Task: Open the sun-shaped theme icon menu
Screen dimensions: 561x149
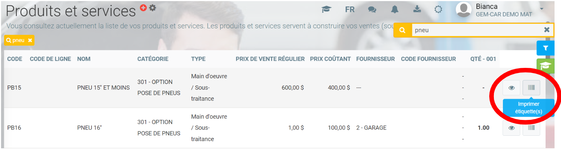Action: pos(438,10)
